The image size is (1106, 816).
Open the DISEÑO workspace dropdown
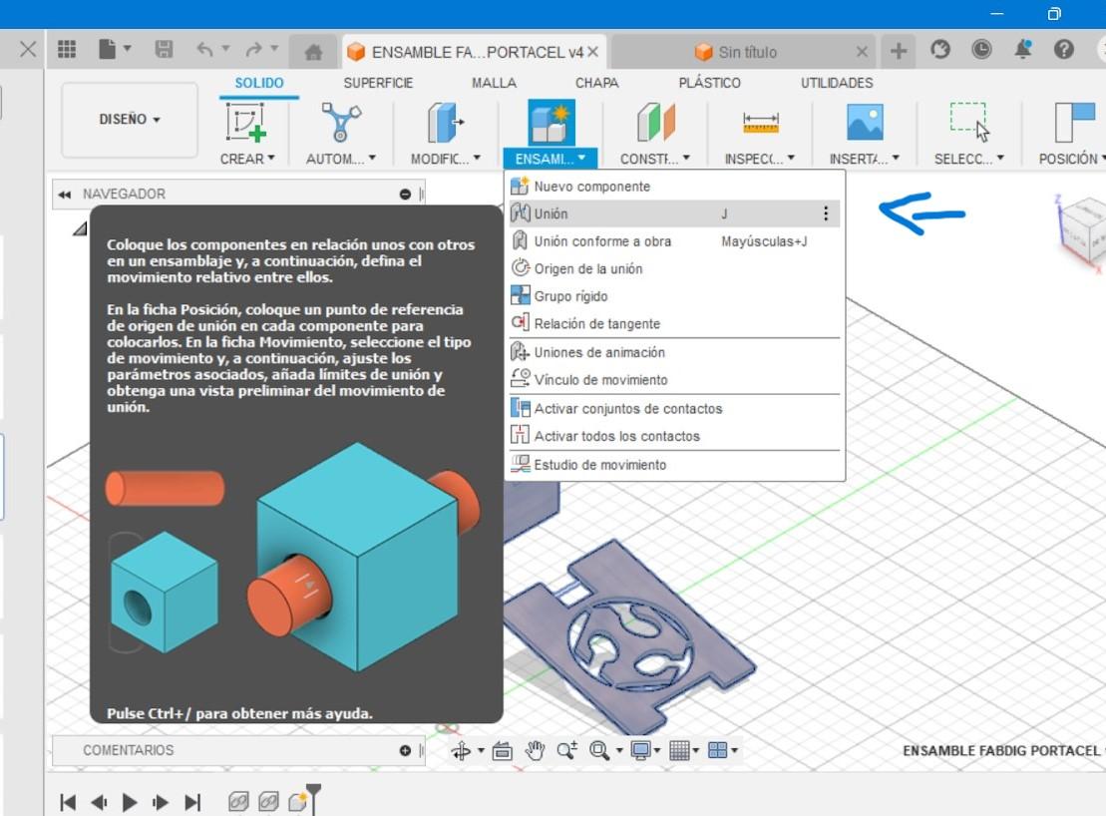tap(129, 119)
